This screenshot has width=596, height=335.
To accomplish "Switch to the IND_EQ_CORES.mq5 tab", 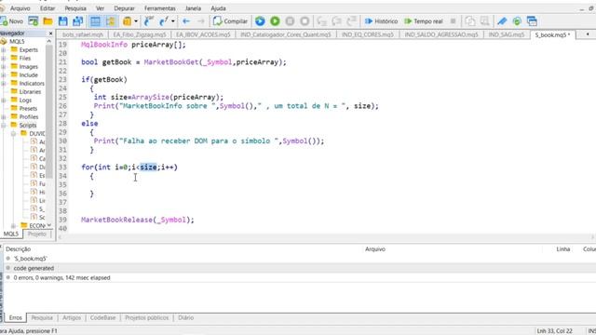I will (x=368, y=34).
